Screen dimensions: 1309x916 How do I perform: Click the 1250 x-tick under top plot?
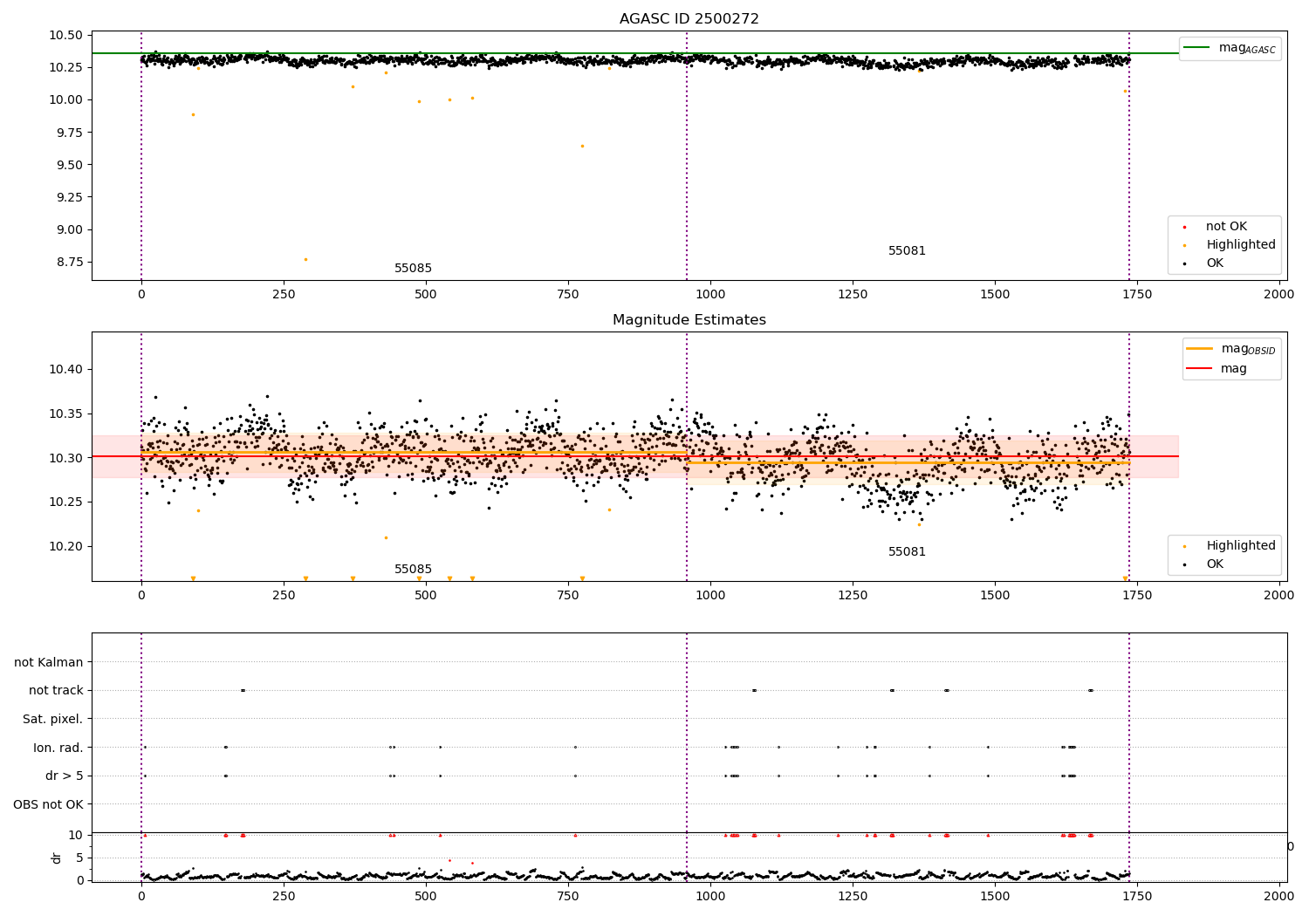point(853,294)
